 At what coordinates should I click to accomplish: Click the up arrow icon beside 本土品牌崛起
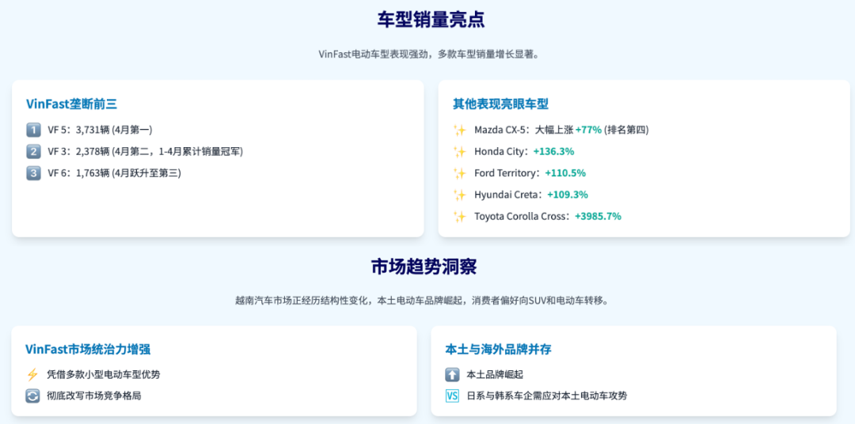(452, 374)
